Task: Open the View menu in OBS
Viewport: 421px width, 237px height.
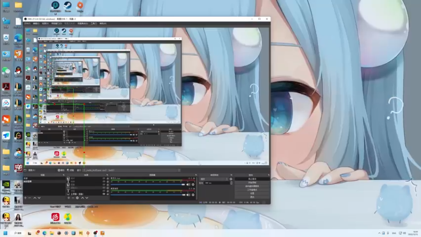Action: click(45, 23)
